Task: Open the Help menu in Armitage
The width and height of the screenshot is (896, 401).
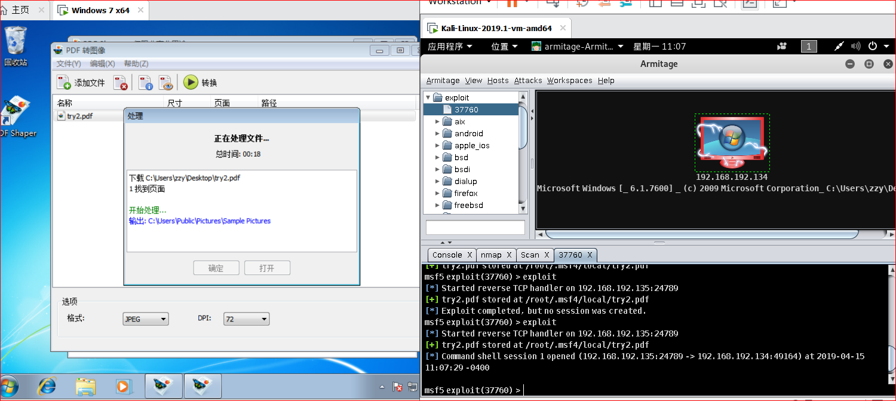Action: coord(606,80)
